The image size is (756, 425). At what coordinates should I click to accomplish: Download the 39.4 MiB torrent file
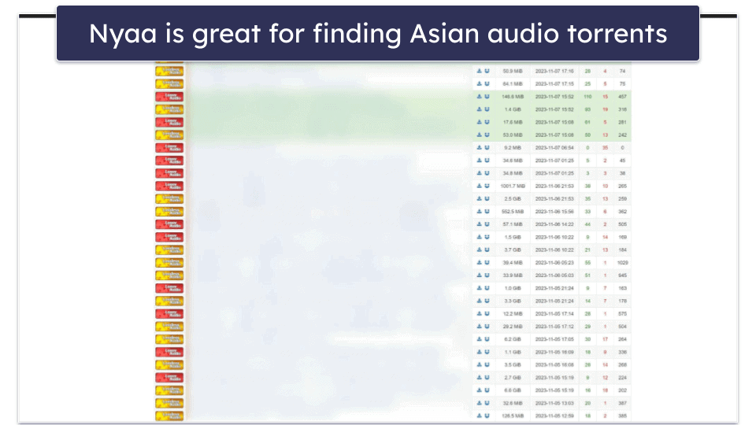tap(479, 263)
